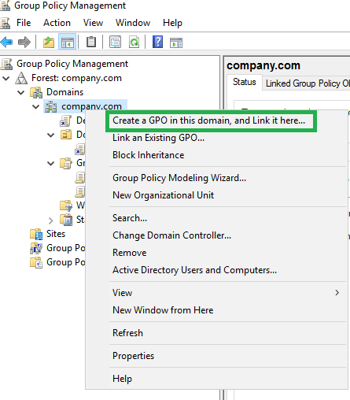This screenshot has width=350, height=400.
Task: Switch to the Status tab
Action: click(x=245, y=82)
